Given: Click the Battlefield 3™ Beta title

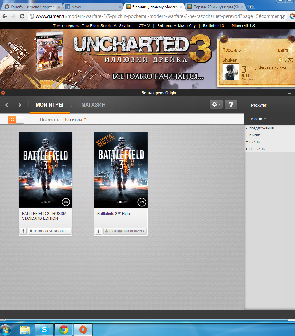Looking at the screenshot, I should click(114, 214).
